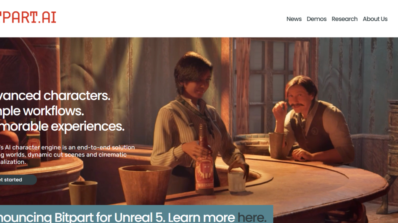Click the mustached man at the bar

click(x=313, y=119)
